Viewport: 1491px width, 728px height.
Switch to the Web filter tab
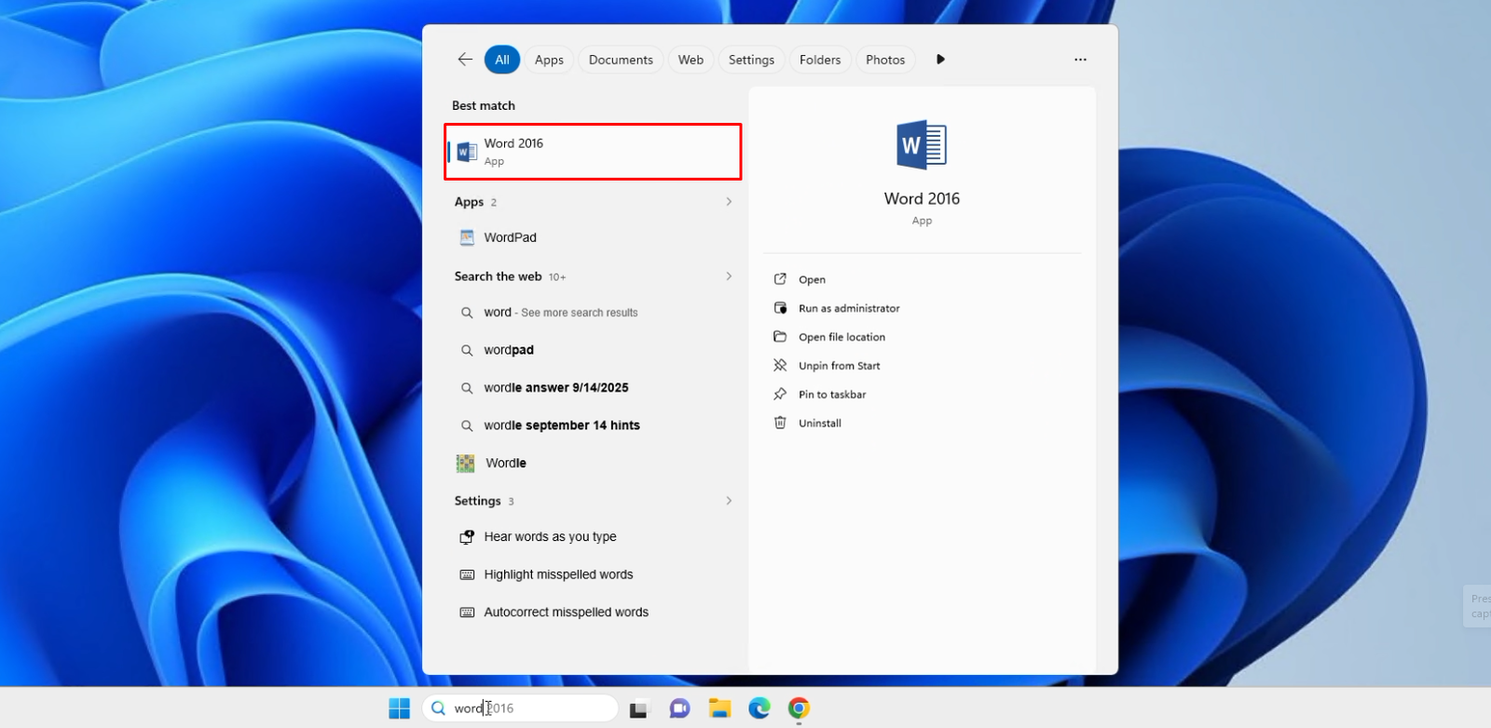pyautogui.click(x=691, y=60)
